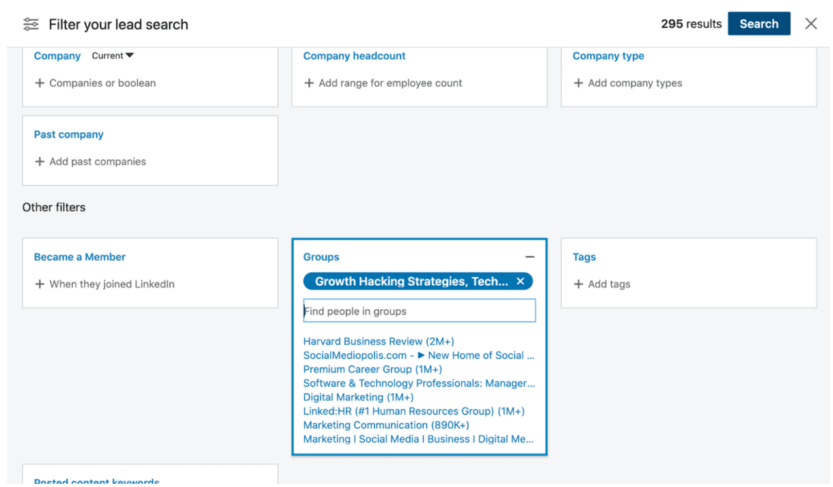Click the plus icon to add company types
The image size is (833, 487).
click(x=579, y=83)
